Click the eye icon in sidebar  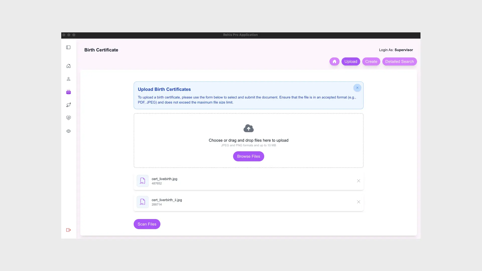(69, 131)
